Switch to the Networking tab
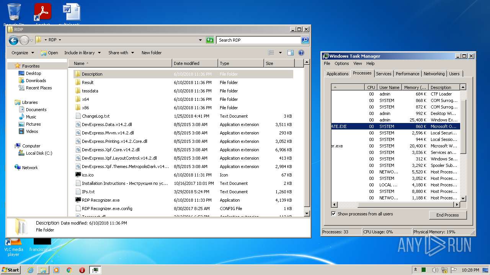Screen dimensions: 490x275 click(x=434, y=74)
